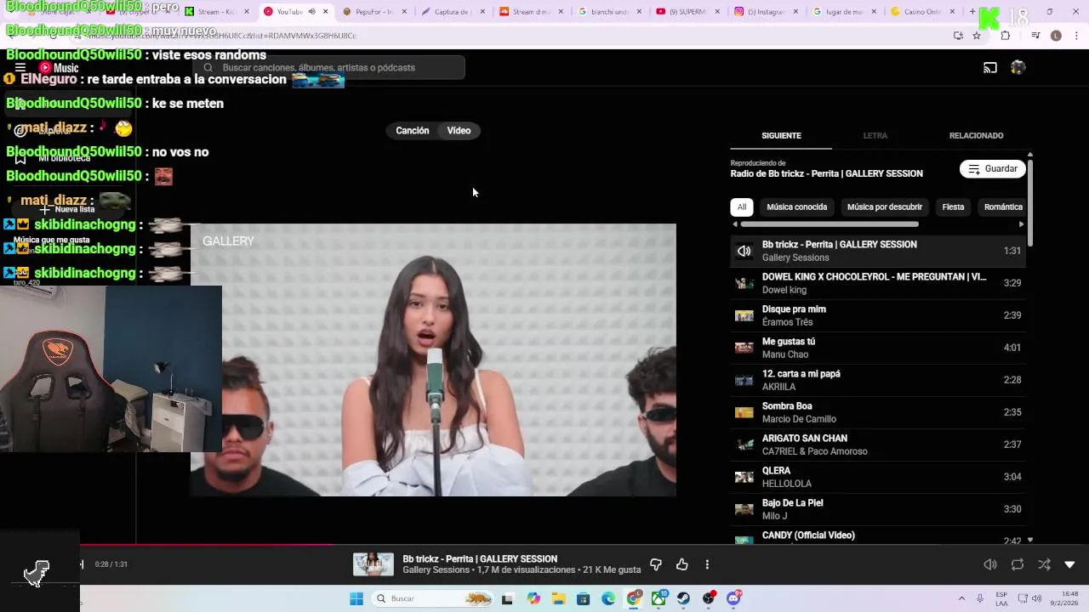Open the Copilot taskbar icon
The width and height of the screenshot is (1089, 612).
coord(533,598)
